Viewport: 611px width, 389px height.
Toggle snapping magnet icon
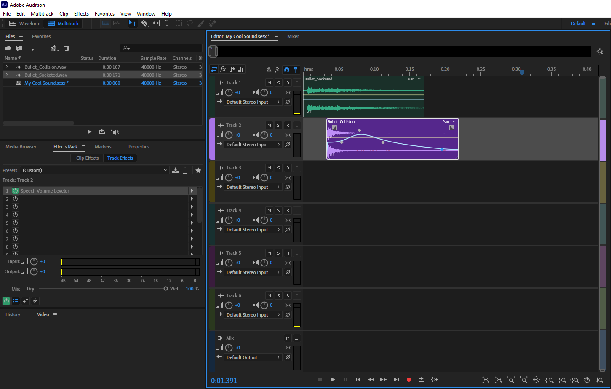pyautogui.click(x=287, y=70)
